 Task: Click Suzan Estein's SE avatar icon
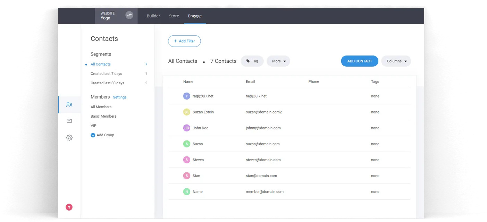point(187,112)
